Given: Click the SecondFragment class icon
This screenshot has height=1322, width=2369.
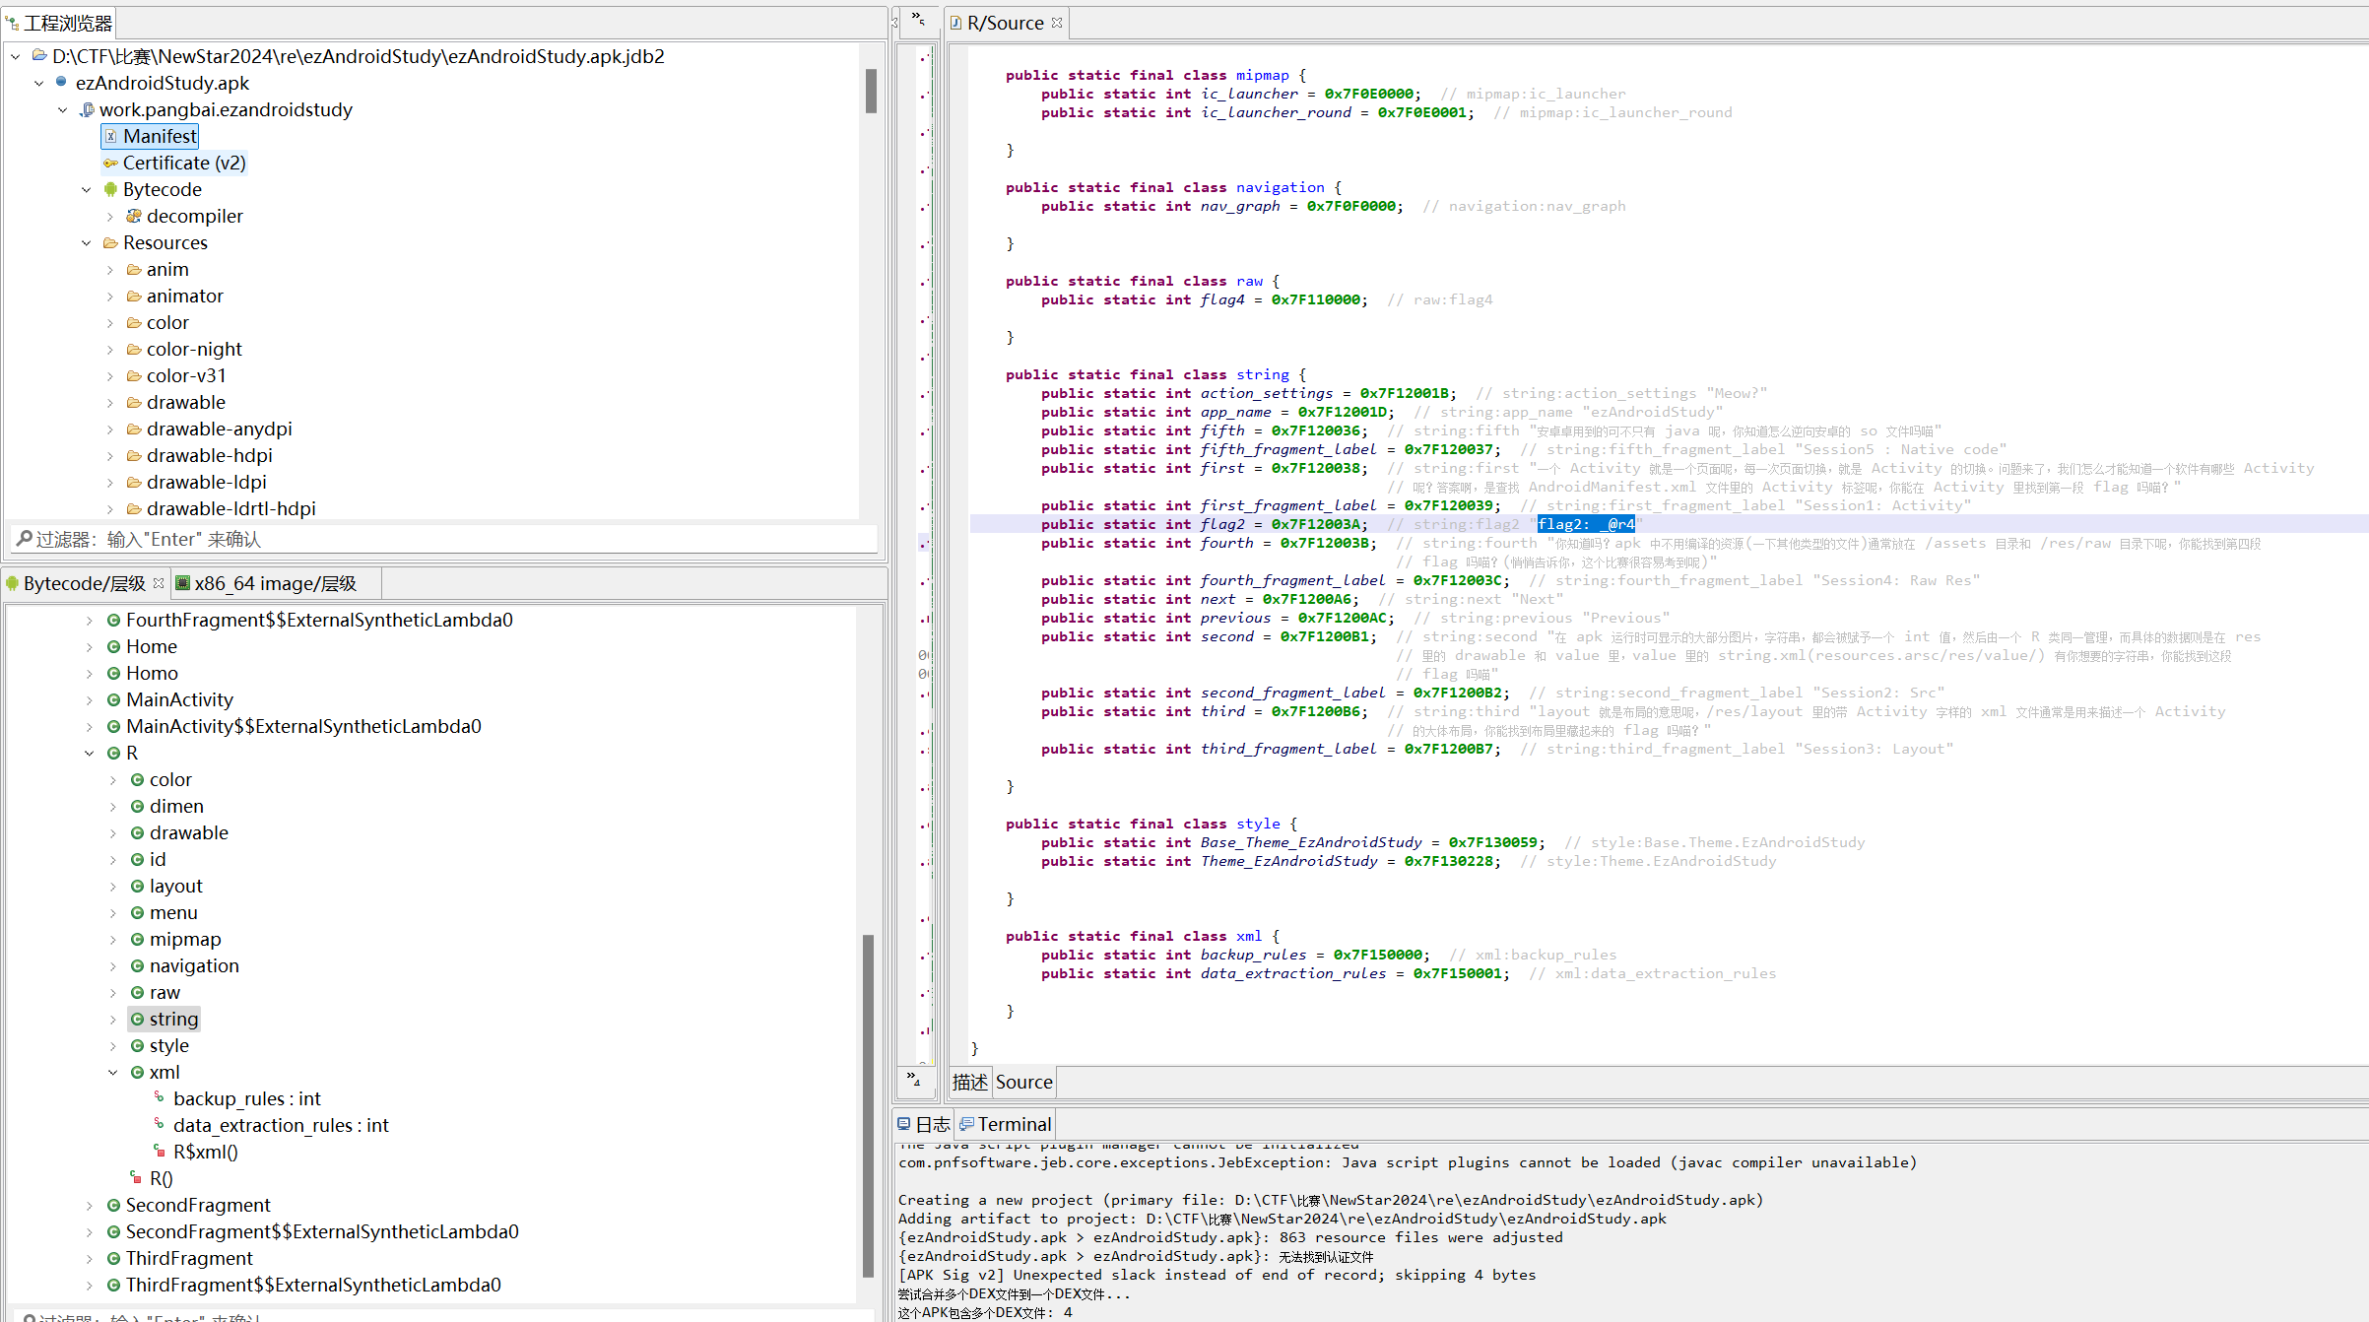Looking at the screenshot, I should click(114, 1206).
